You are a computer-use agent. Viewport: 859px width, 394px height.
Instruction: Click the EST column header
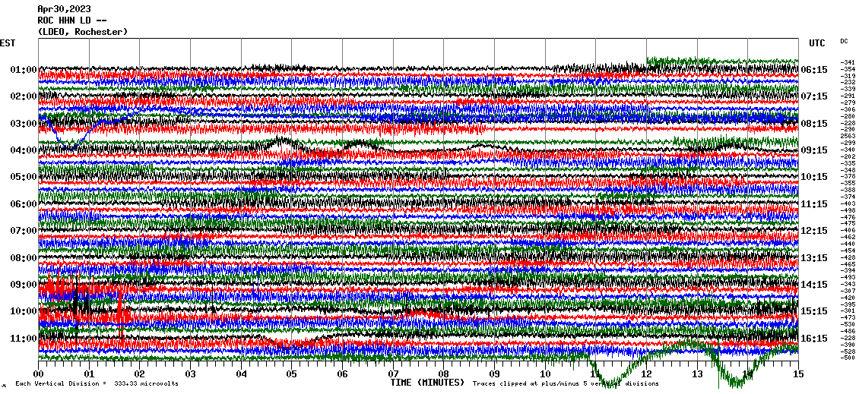click(x=8, y=43)
